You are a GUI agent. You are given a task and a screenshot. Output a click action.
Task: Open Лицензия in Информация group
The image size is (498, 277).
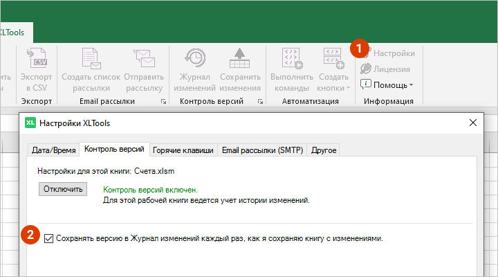385,69
